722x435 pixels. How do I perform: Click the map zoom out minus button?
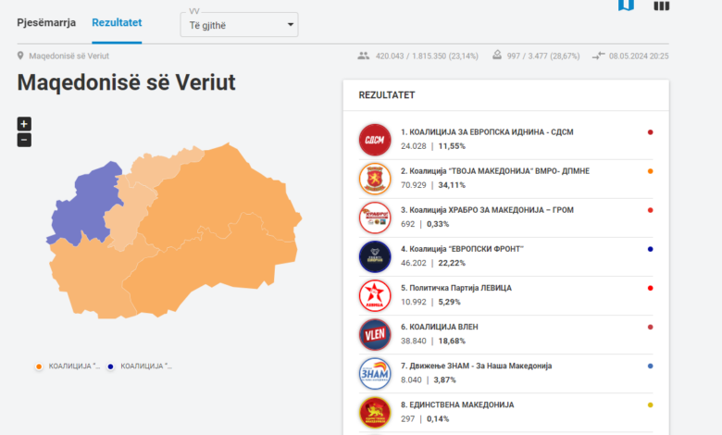pyautogui.click(x=24, y=140)
